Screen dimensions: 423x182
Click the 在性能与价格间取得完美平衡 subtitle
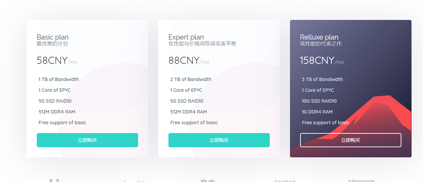coord(202,44)
